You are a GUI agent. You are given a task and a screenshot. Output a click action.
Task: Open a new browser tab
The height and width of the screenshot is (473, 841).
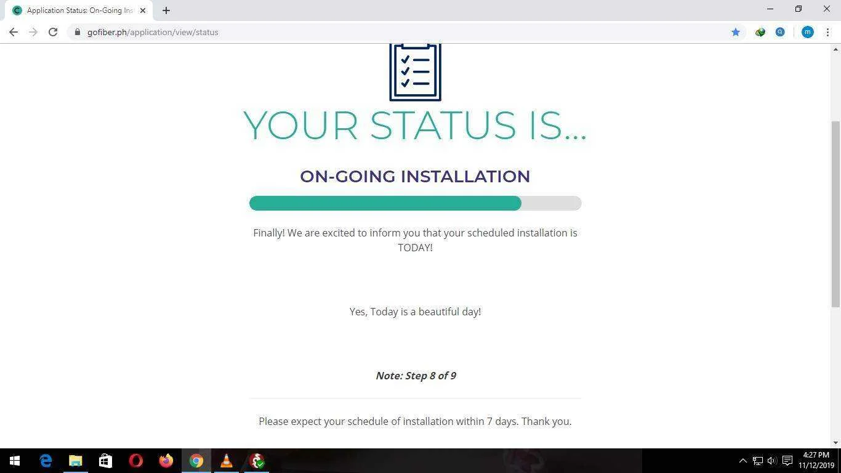[x=166, y=10]
